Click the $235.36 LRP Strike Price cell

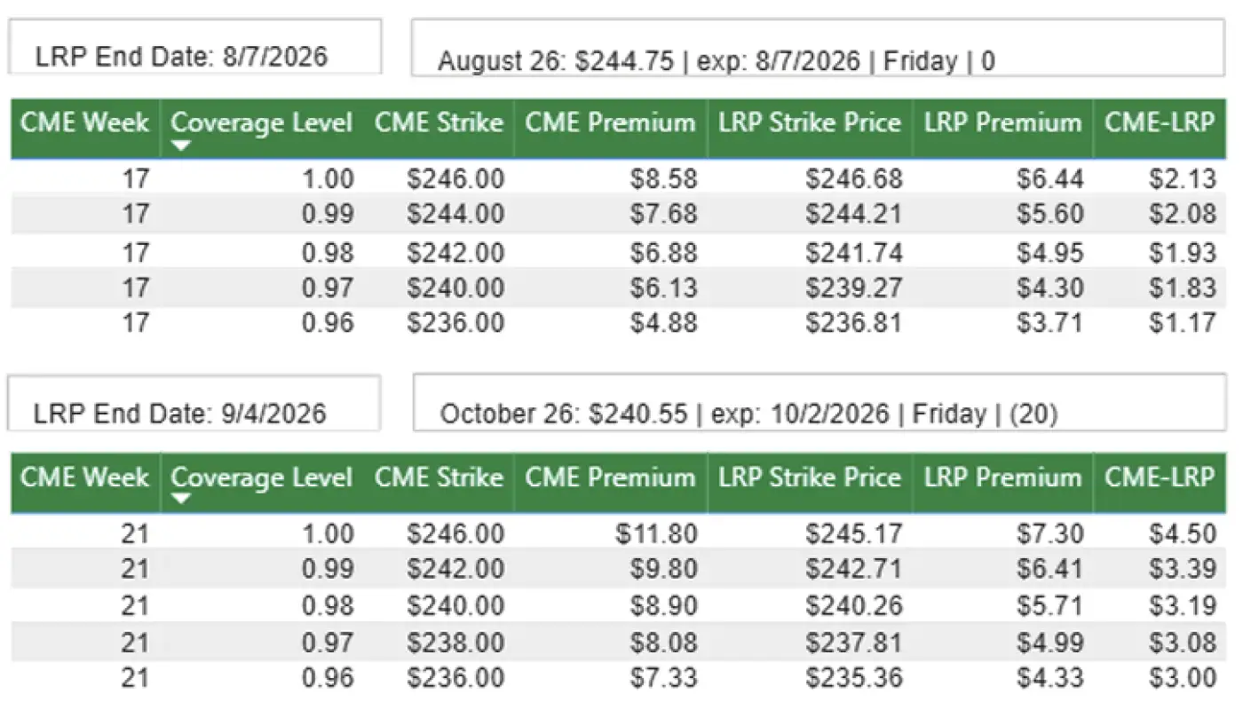(x=853, y=678)
